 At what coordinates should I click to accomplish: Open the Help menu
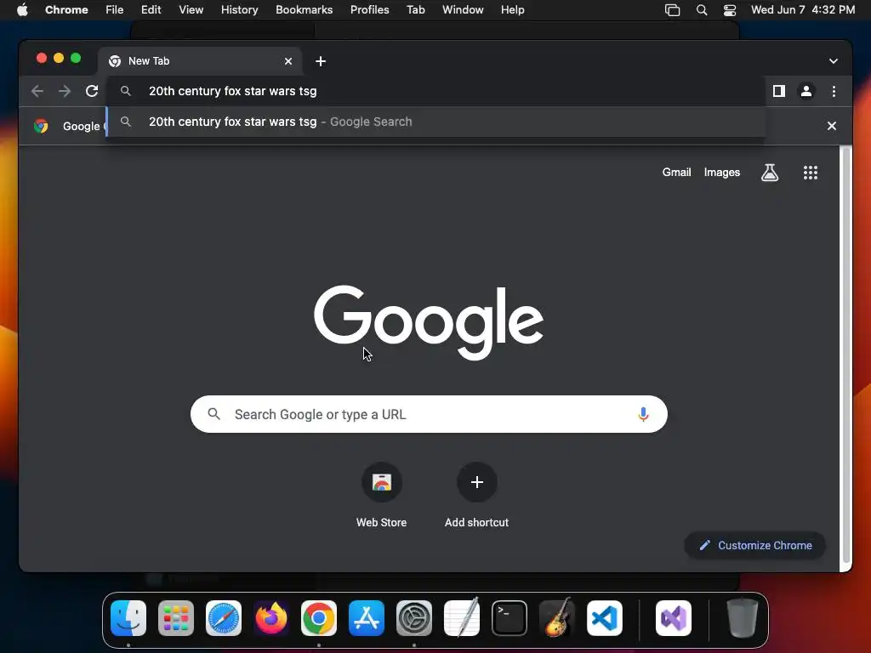tap(512, 10)
